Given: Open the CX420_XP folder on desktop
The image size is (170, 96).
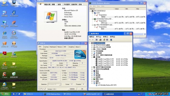Looking at the screenshot, I should point(14,65).
